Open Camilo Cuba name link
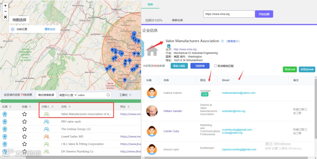Screen dimensions: 317x159 tap(171, 131)
